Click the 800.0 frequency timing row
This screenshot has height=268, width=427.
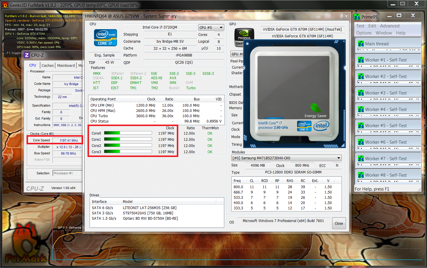[286, 187]
